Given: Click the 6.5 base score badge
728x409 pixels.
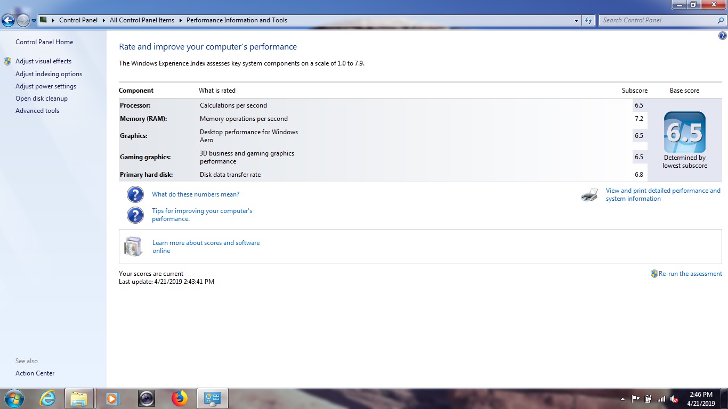Looking at the screenshot, I should pos(684,133).
